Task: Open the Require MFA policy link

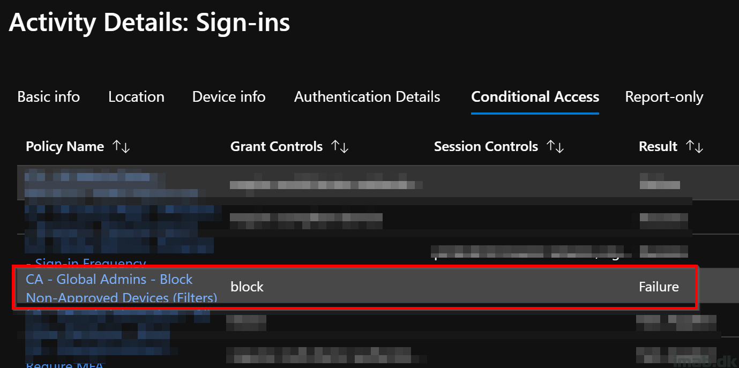Action: (64, 364)
